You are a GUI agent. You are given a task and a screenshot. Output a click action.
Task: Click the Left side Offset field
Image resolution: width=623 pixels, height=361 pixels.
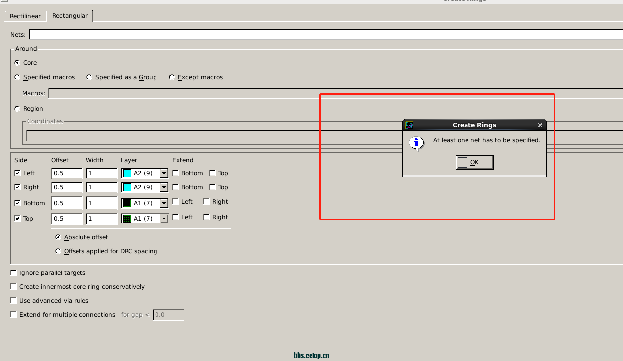67,173
